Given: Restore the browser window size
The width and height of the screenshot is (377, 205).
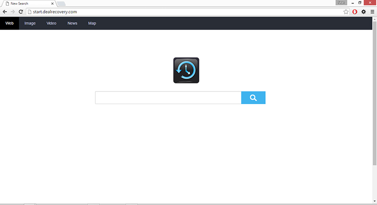Looking at the screenshot, I should click(360, 3).
